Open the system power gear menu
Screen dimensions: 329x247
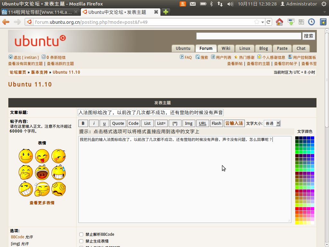324,4
